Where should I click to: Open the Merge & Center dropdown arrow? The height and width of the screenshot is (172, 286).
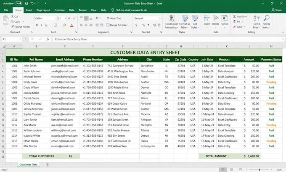pos(130,25)
